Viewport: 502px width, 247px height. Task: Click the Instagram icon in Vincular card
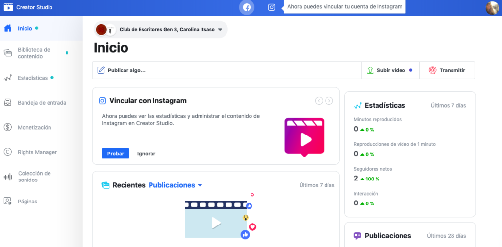(x=102, y=101)
